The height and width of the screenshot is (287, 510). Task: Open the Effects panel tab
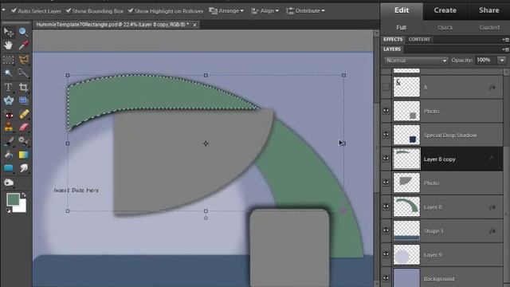(x=393, y=39)
